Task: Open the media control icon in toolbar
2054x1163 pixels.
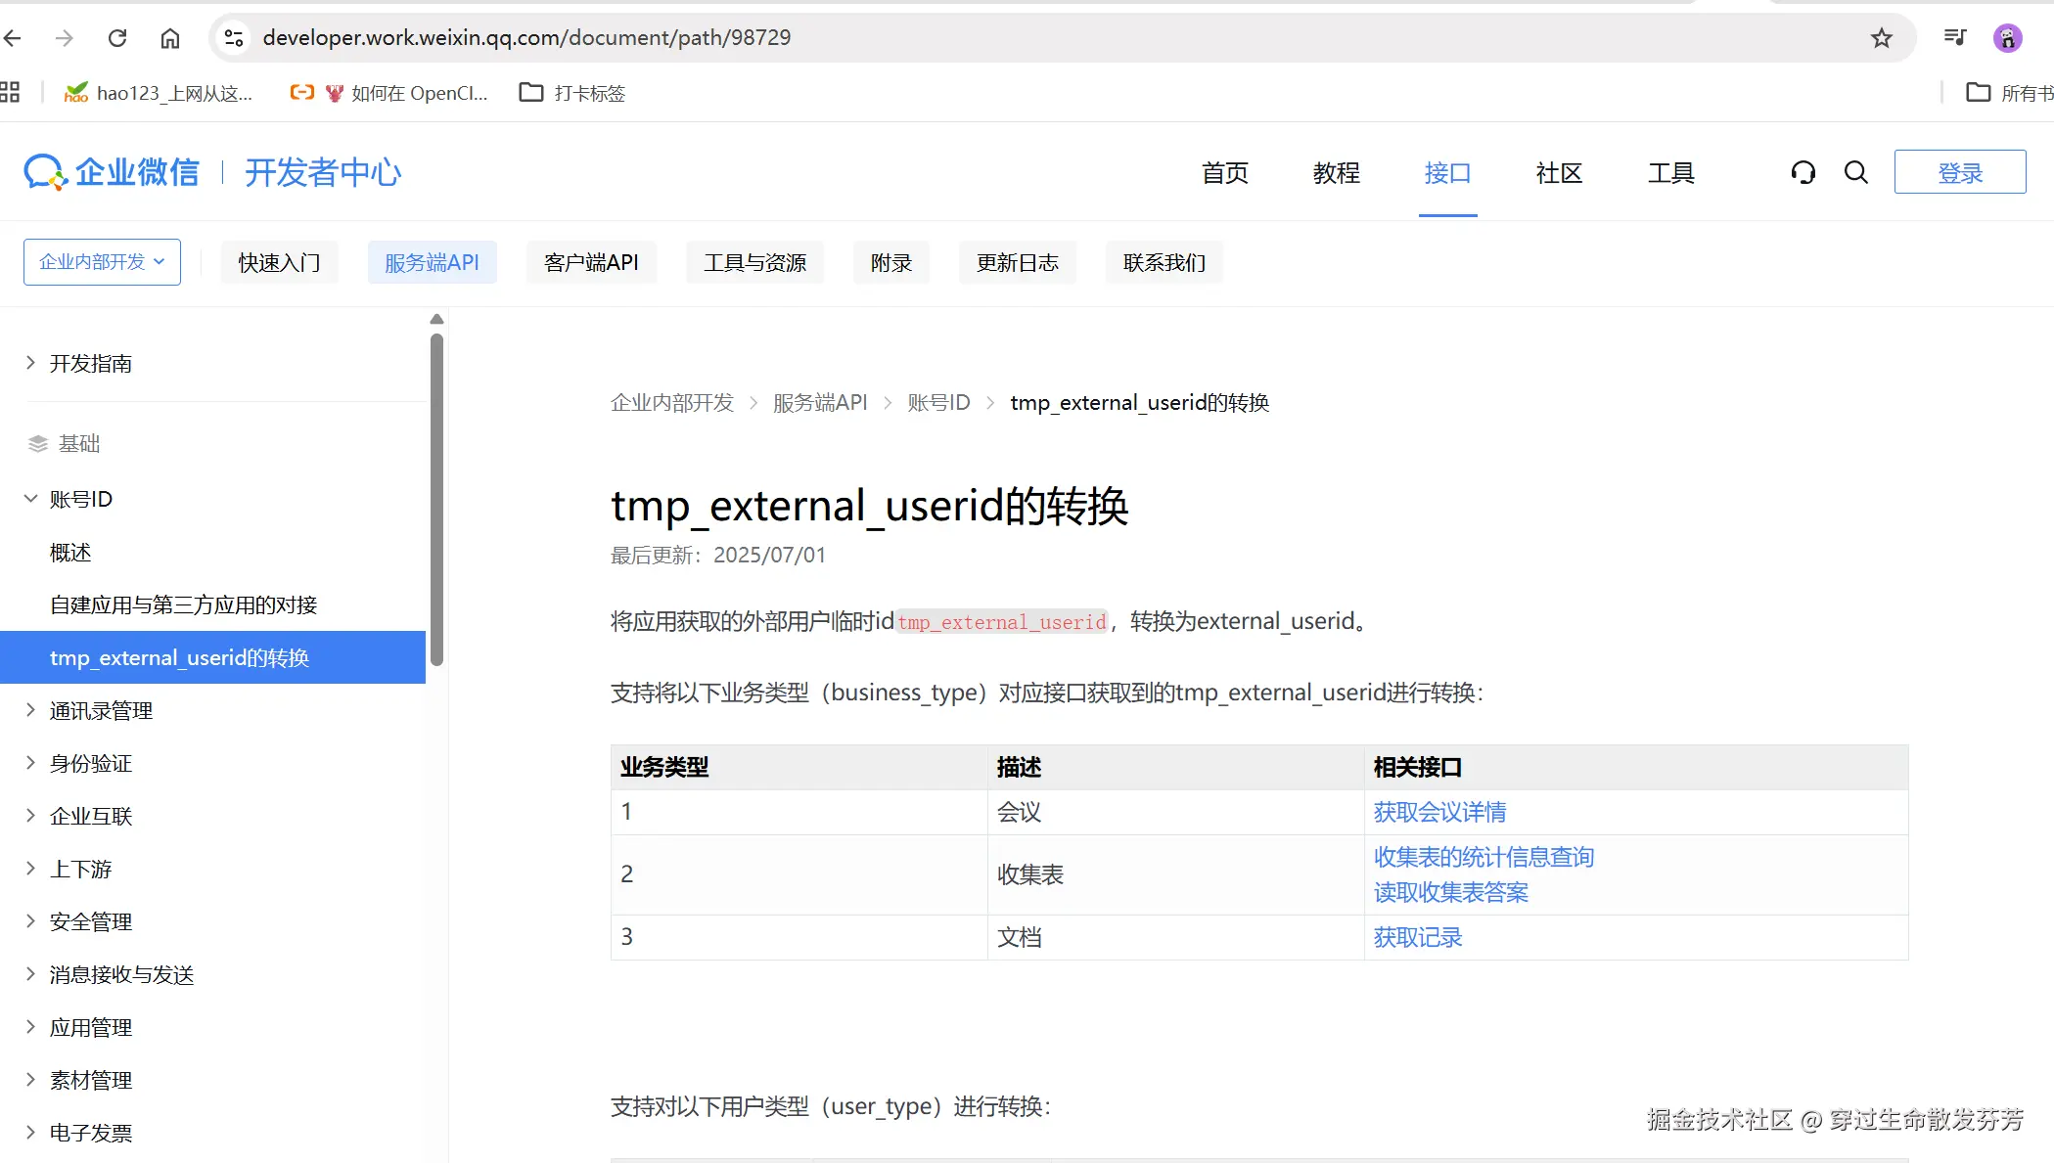Action: [1954, 38]
